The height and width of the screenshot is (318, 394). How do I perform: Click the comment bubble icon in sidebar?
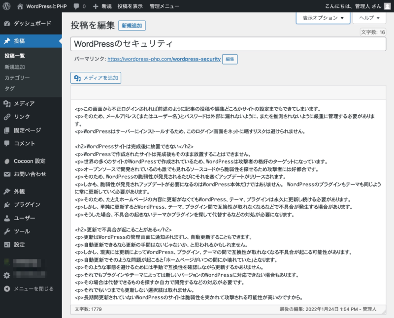click(x=7, y=143)
